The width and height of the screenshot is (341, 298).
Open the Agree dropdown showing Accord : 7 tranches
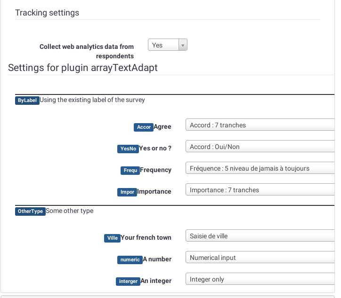click(260, 125)
